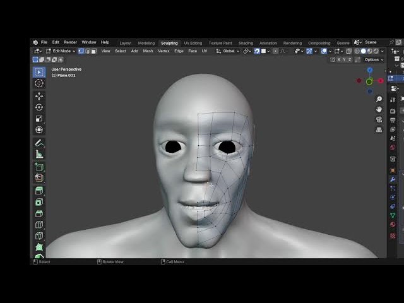Toggle X axis mesh symmetry
Screen dimensions: 404x303
(339, 59)
